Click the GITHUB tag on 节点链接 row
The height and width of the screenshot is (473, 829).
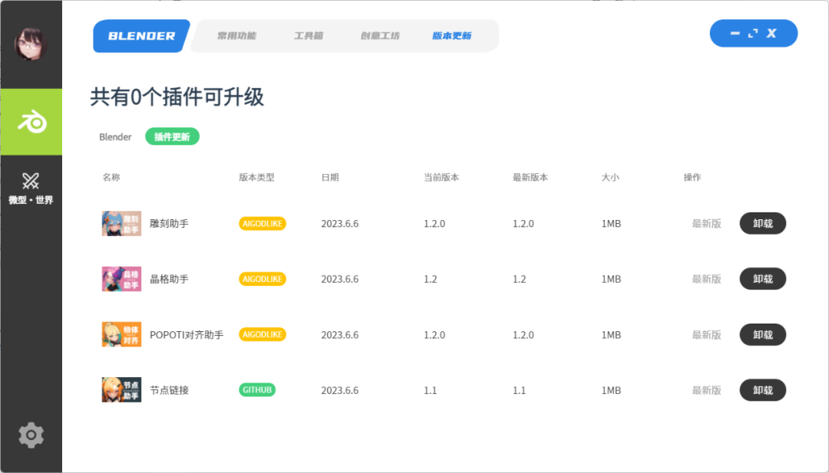(x=257, y=390)
